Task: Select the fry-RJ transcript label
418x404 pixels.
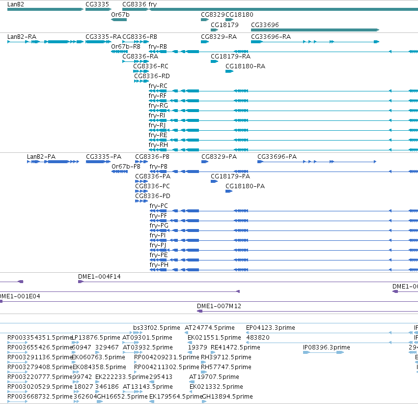Action: 157,126
